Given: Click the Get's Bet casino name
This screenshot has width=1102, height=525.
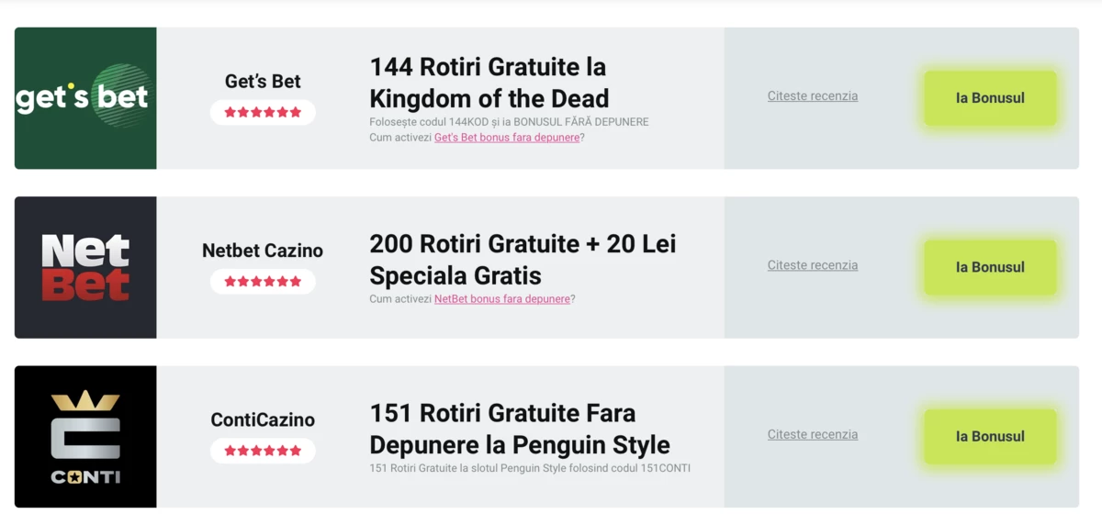Looking at the screenshot, I should tap(263, 82).
